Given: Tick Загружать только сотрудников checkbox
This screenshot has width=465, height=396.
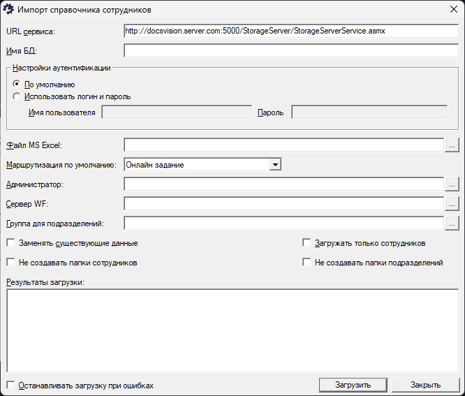Looking at the screenshot, I should (307, 243).
